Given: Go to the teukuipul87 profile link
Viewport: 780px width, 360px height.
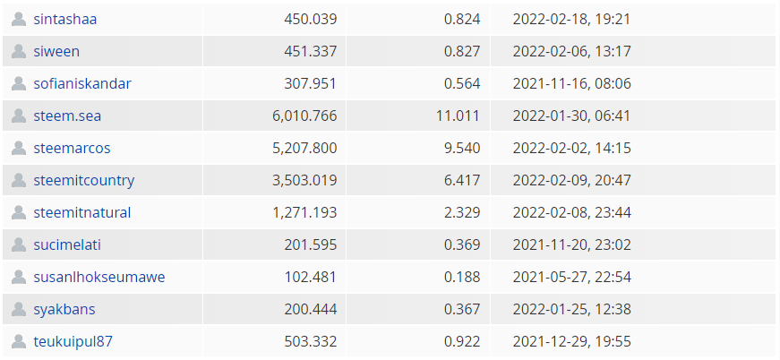Looking at the screenshot, I should tap(73, 341).
